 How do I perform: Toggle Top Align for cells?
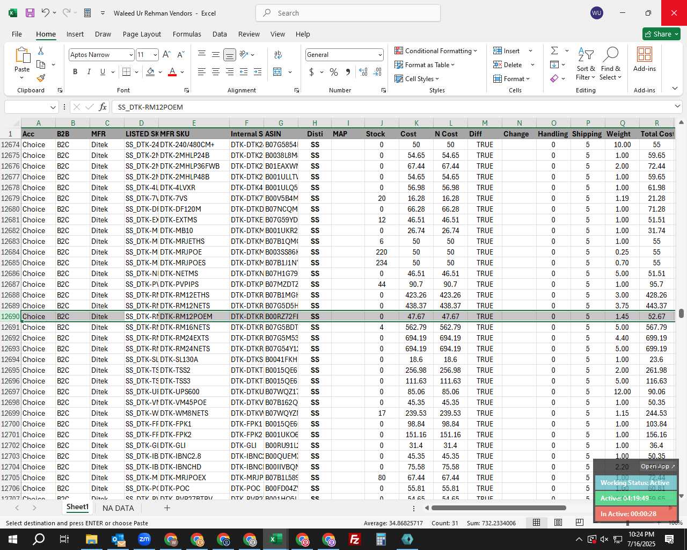(202, 55)
